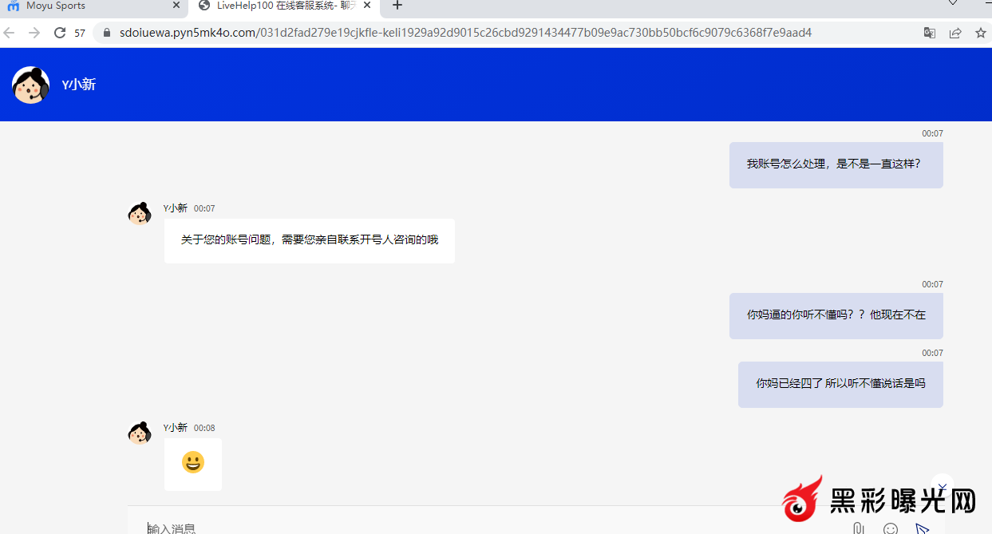The image size is (992, 534).
Task: Close the LiveHelp100 tab
Action: [x=367, y=6]
